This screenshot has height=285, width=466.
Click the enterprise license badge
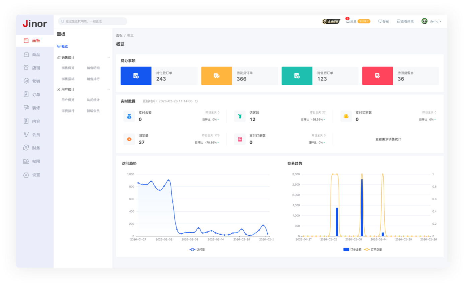pos(331,21)
